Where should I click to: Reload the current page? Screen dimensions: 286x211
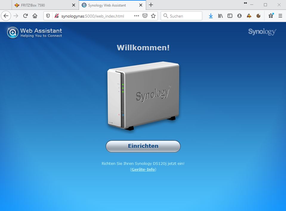25,16
